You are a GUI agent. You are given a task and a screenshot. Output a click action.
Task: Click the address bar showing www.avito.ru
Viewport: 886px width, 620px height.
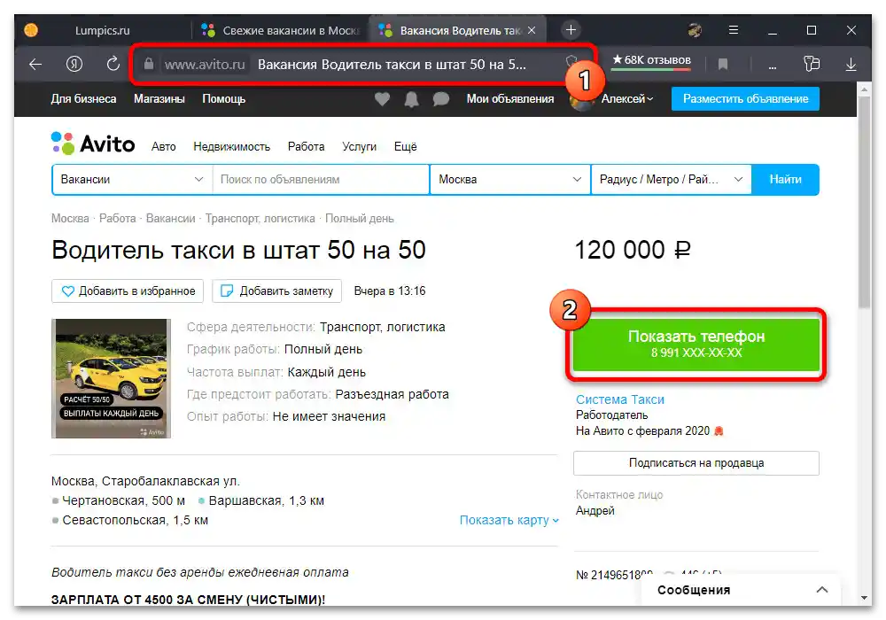tap(361, 65)
